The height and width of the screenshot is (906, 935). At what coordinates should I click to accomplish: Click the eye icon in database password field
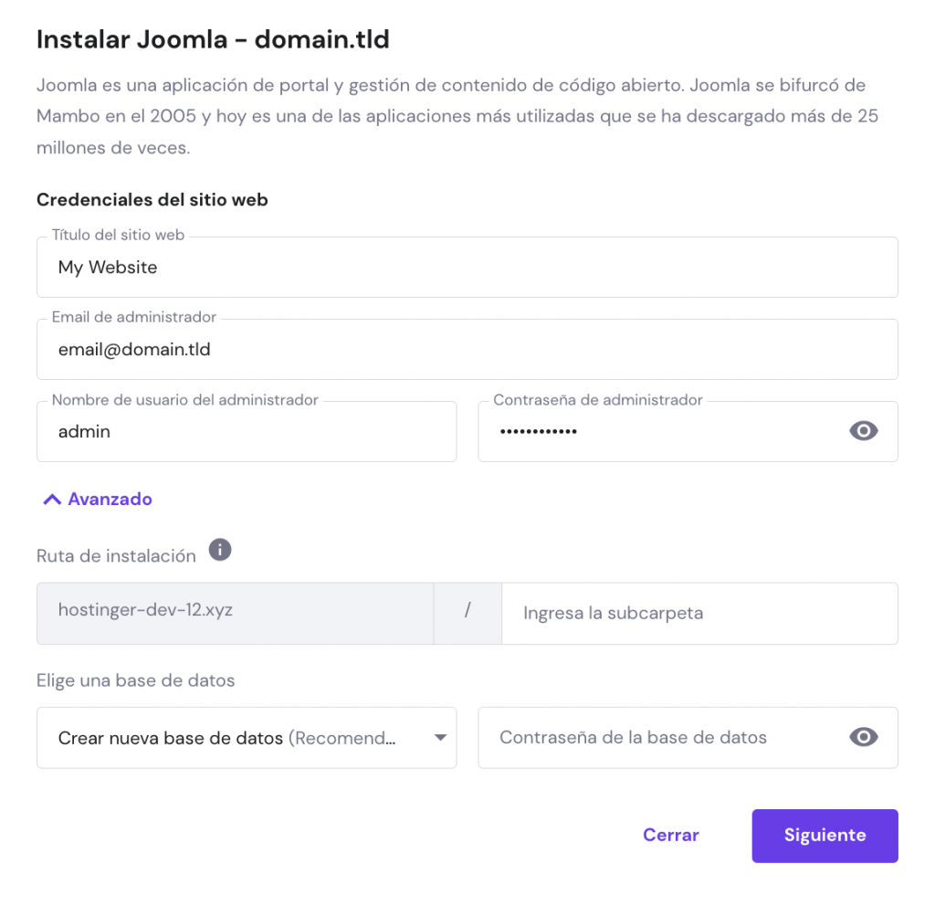(x=863, y=737)
